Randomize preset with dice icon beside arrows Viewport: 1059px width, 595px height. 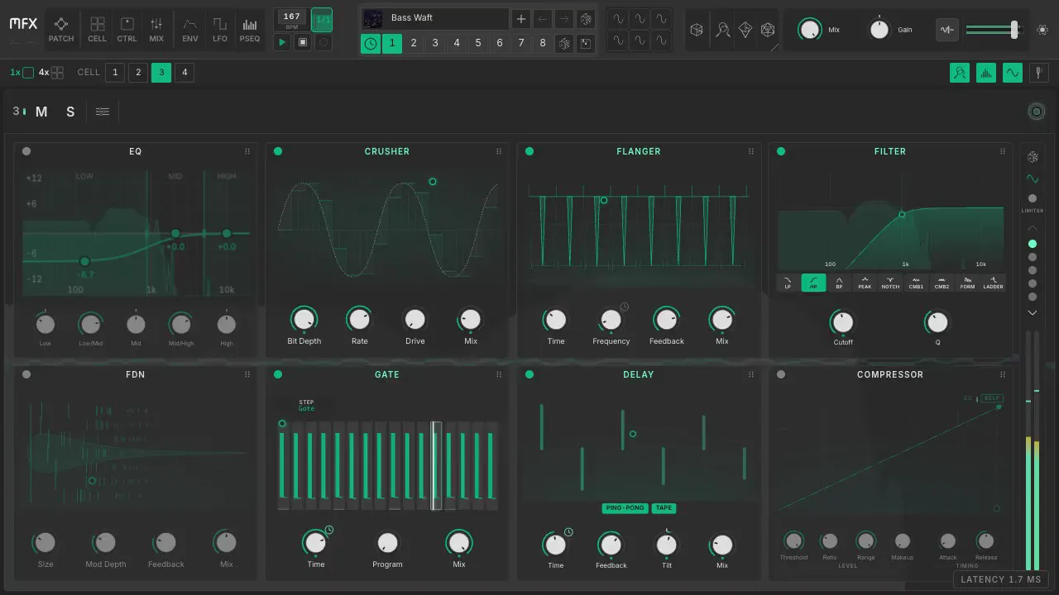(586, 18)
